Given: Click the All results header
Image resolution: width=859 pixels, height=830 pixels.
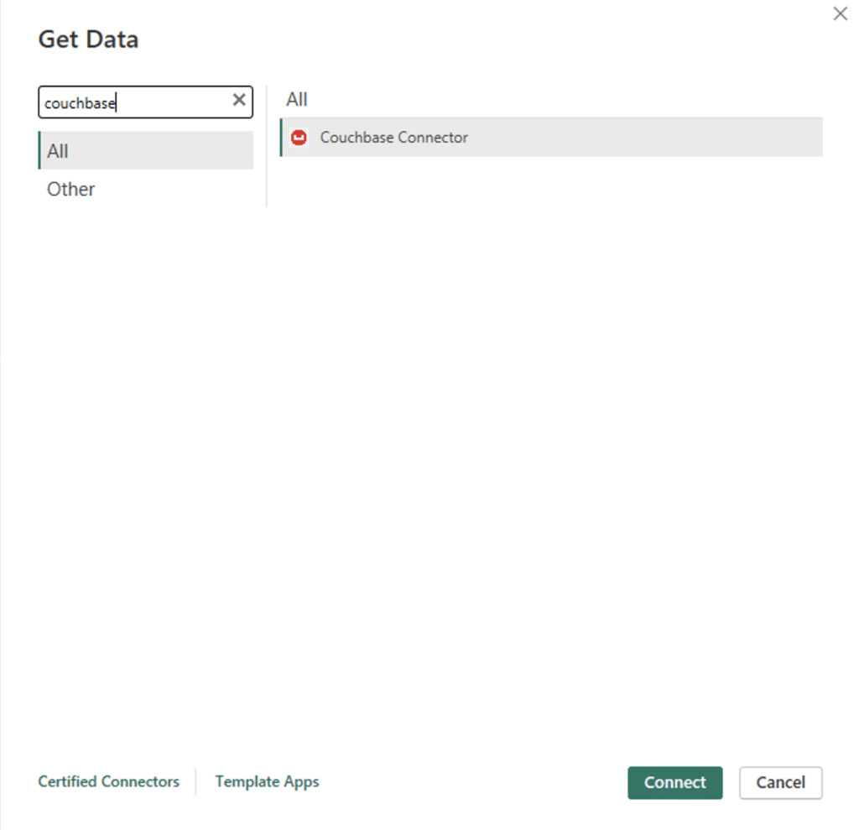Looking at the screenshot, I should click(x=296, y=99).
